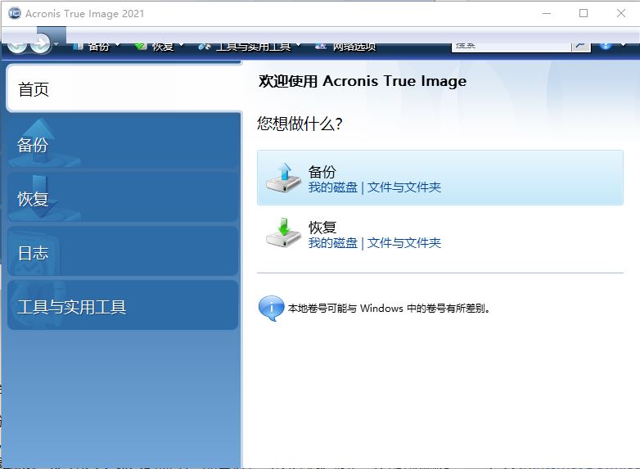The width and height of the screenshot is (640, 469).
Task: Click the back navigation arrow button
Action: click(x=16, y=44)
